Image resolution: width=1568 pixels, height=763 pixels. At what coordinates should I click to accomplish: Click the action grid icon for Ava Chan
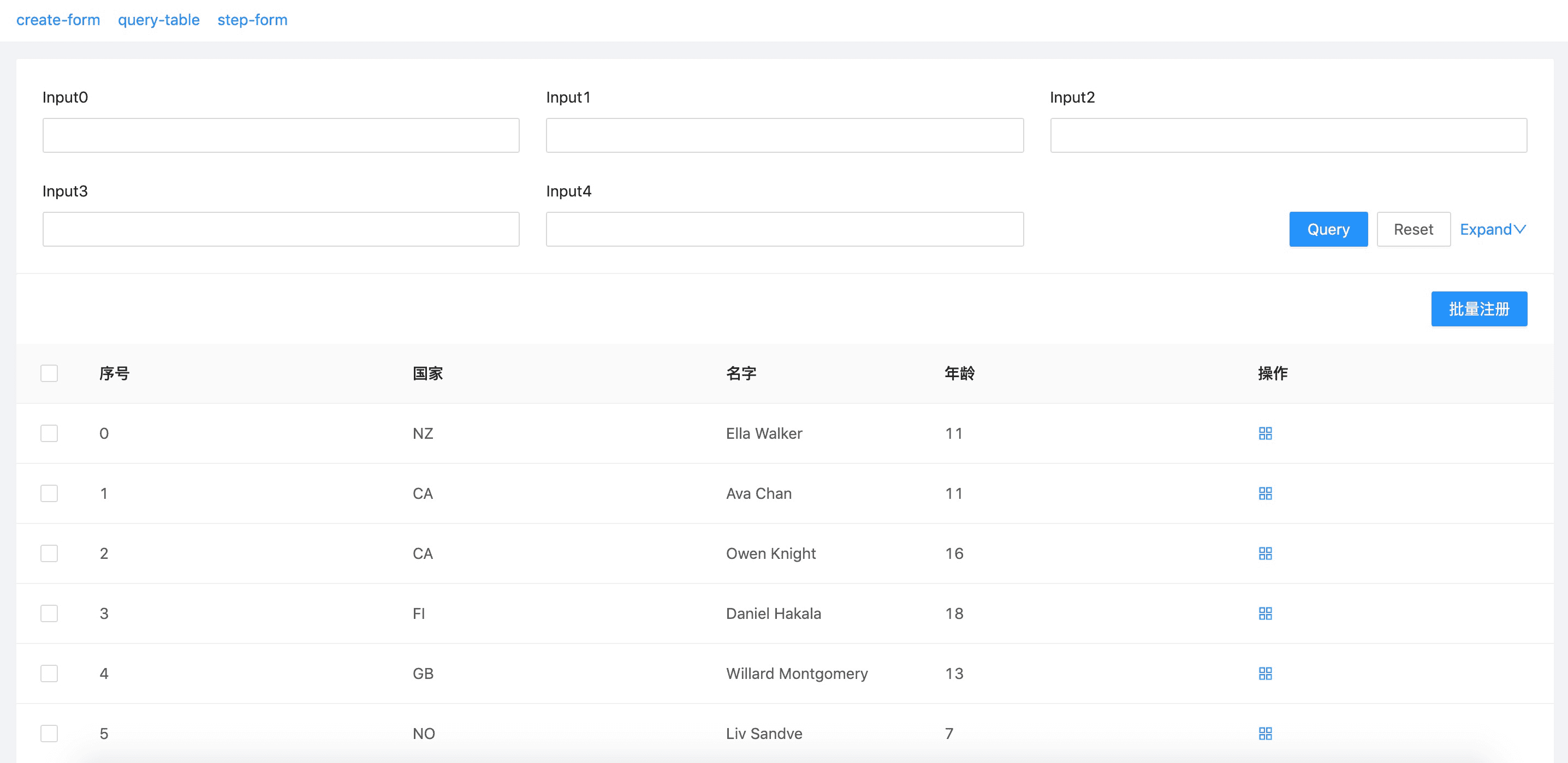click(x=1265, y=493)
